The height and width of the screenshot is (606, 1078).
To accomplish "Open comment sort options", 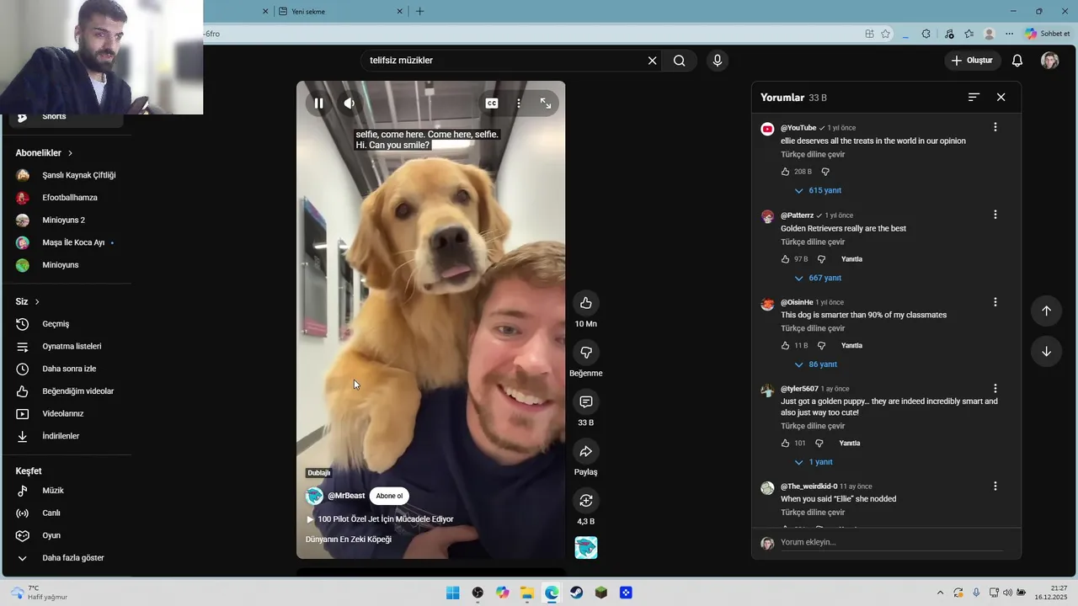I will click(x=974, y=98).
